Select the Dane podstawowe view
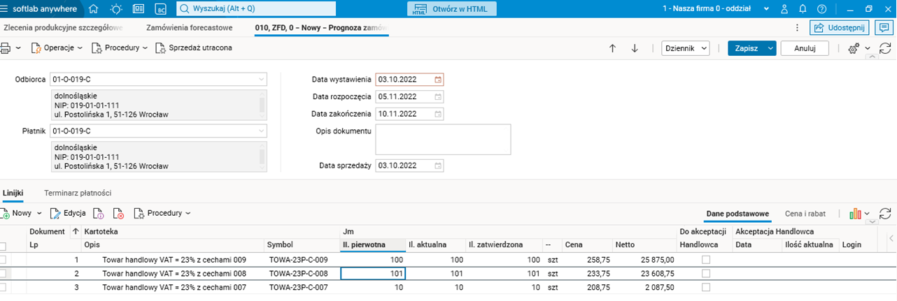Viewport: 897px width, 301px height. point(737,214)
